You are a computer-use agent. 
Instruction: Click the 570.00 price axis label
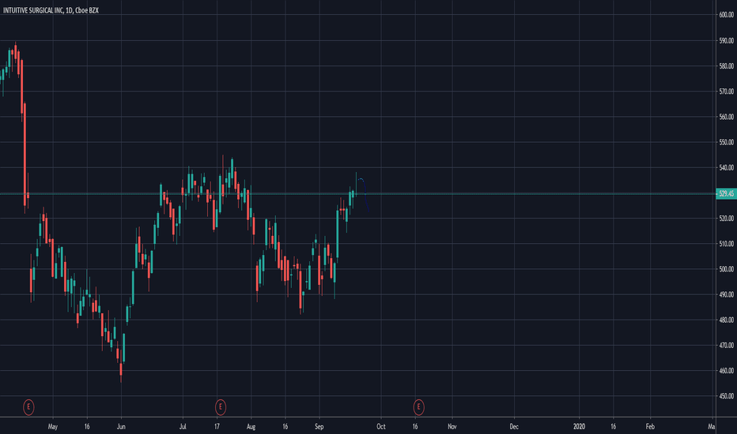[x=726, y=92]
